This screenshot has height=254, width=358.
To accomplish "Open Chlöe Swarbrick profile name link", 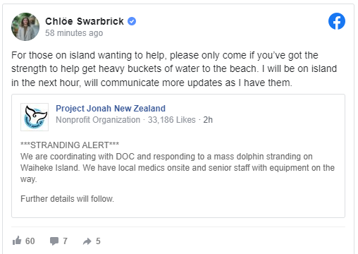I will 85,21.
